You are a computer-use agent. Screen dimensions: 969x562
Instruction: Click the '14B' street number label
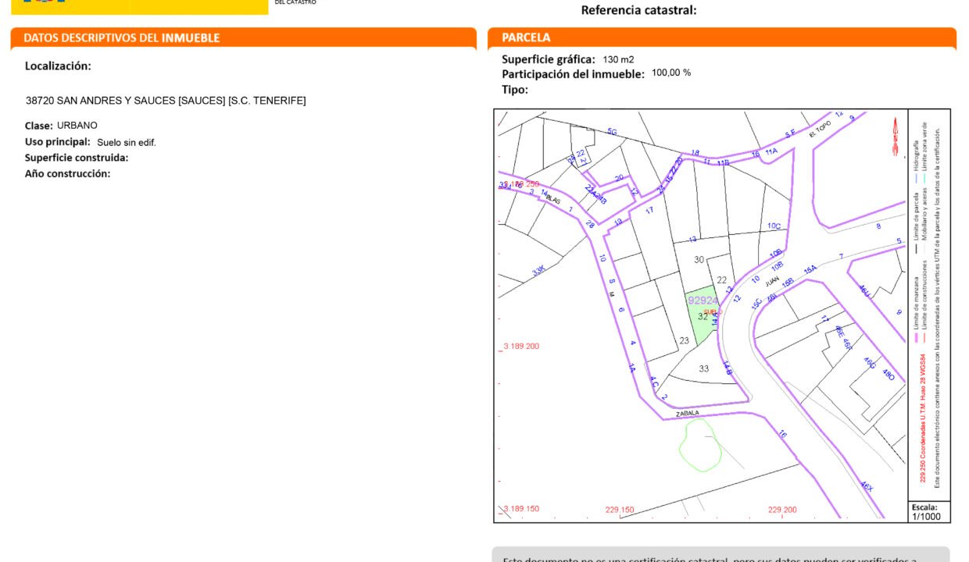point(726,368)
